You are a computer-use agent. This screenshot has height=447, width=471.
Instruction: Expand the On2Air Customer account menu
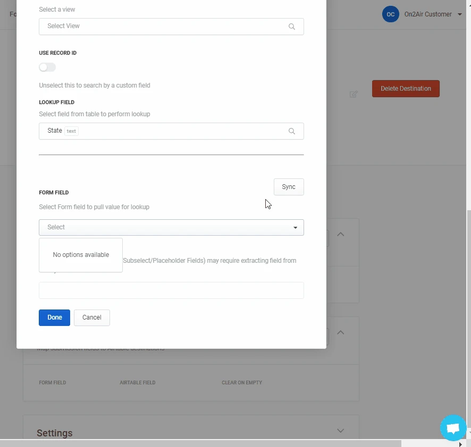[459, 14]
